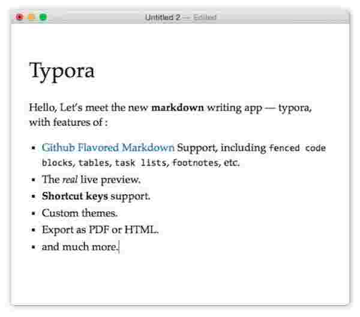This screenshot has height=317, width=360.
Task: Click the inline code 'footnotes'
Action: pos(195,163)
